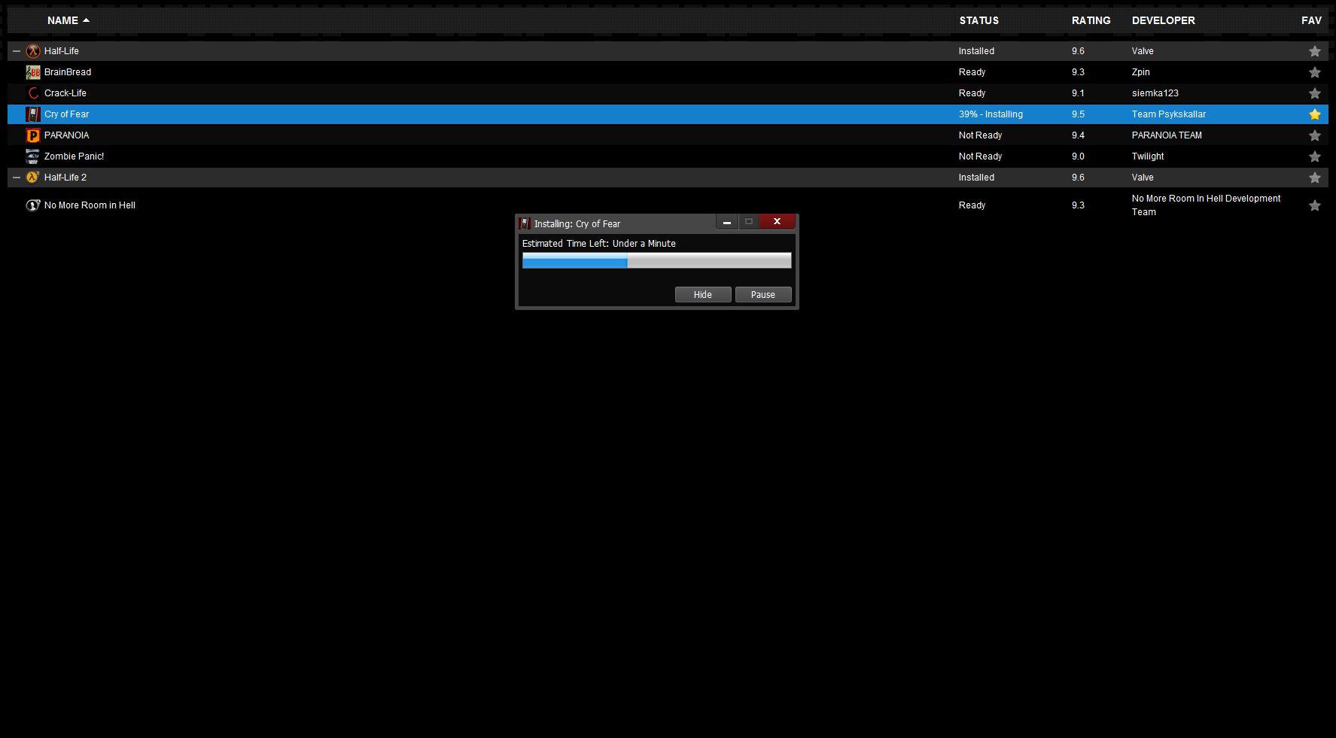Toggle favorite star for Zombie Panic!

pyautogui.click(x=1315, y=156)
